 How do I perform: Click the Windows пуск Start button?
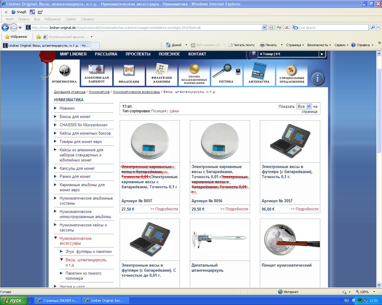[14, 301]
